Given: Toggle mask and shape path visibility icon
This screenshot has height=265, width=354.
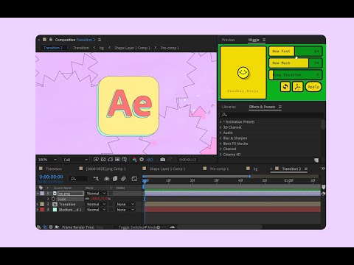Looking at the screenshot, I should pos(110,160).
